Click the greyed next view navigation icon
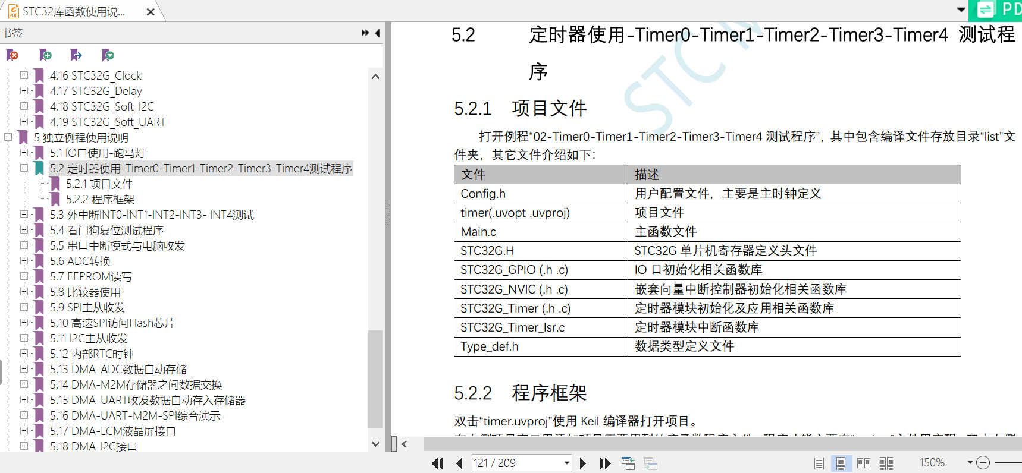 tap(651, 463)
